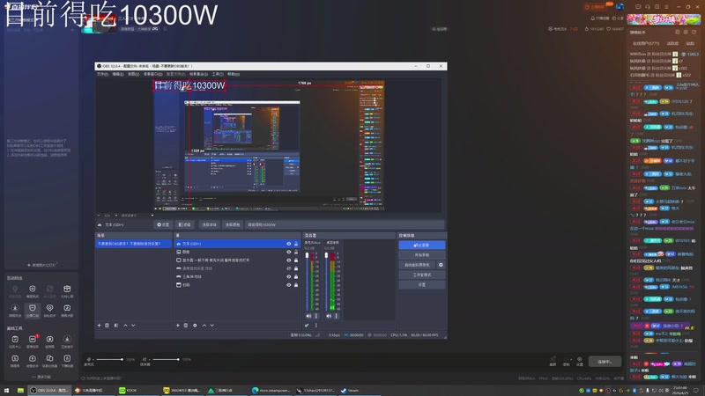
Task: Toggle lock on 扫码 source
Action: pyautogui.click(x=296, y=284)
